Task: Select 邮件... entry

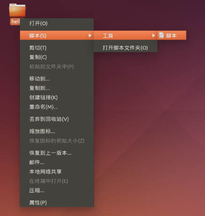Action: click(x=57, y=162)
